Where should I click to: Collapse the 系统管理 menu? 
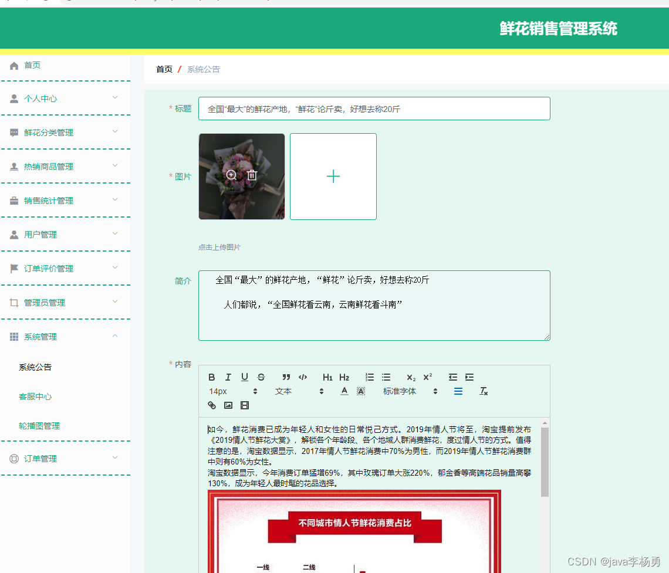point(115,336)
